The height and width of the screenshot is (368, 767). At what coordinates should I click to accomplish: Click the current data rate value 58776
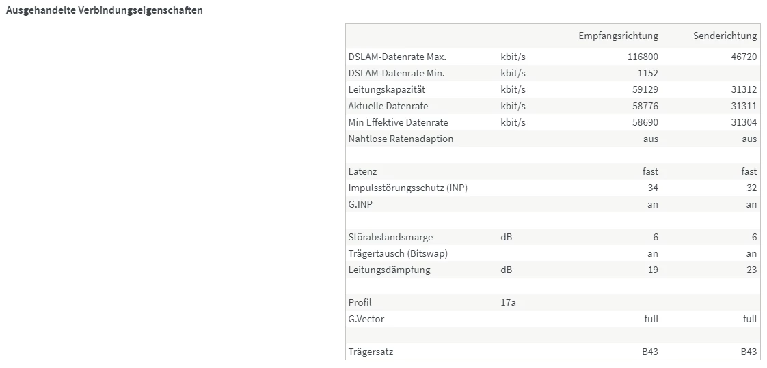(x=645, y=106)
